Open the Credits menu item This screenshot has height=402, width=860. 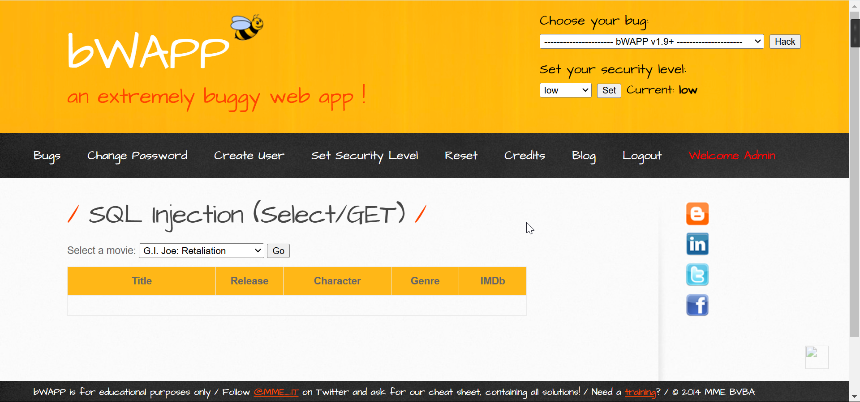click(x=525, y=156)
